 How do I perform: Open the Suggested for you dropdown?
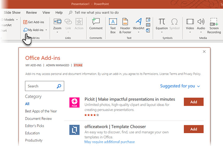[180, 86]
